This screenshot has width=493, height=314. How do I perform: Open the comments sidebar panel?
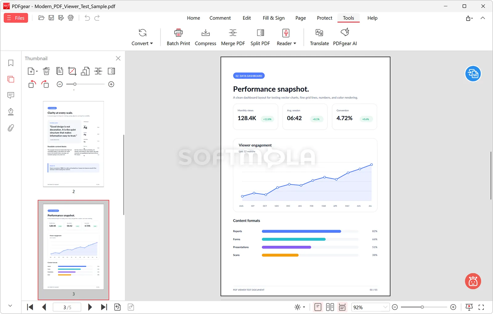point(11,95)
